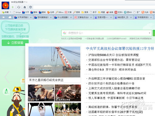This screenshot has height=116, width=155.
Task: Open the https bookmark
Action: (x=17, y=12)
